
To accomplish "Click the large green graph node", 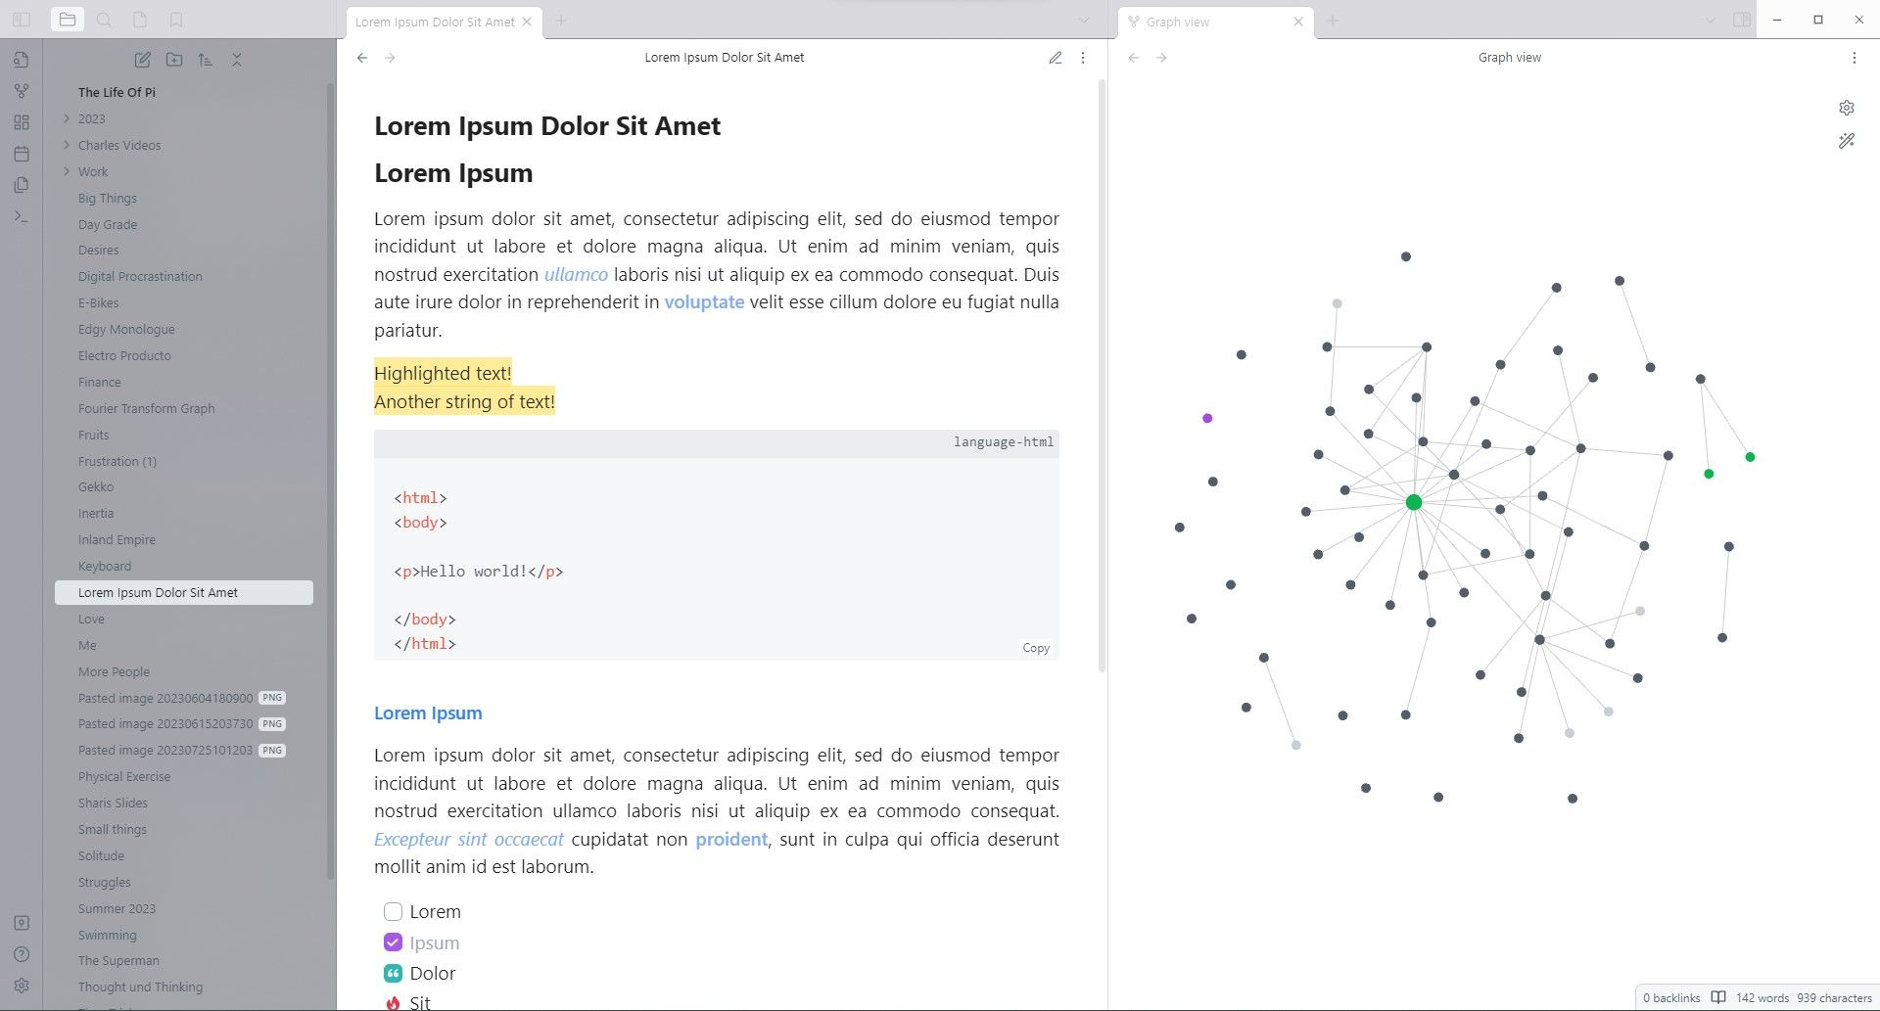I will click(x=1413, y=502).
